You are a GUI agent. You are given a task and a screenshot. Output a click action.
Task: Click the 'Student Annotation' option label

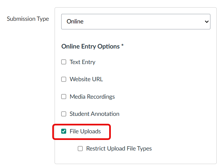coord(94,114)
